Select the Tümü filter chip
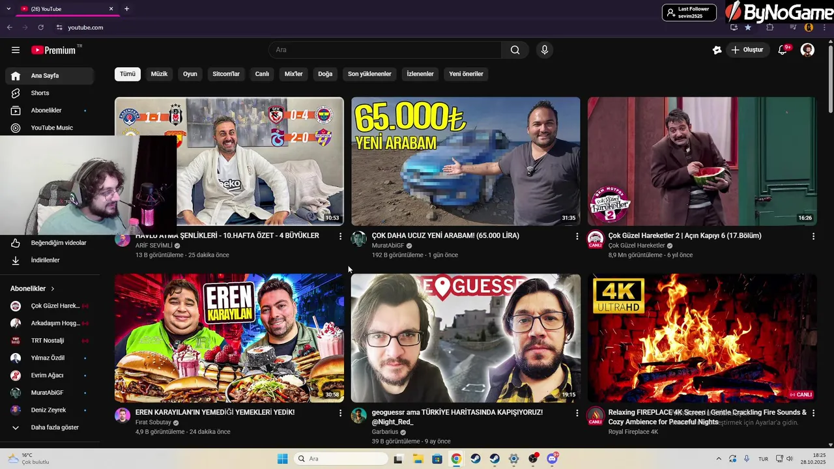The image size is (834, 469). coord(128,74)
